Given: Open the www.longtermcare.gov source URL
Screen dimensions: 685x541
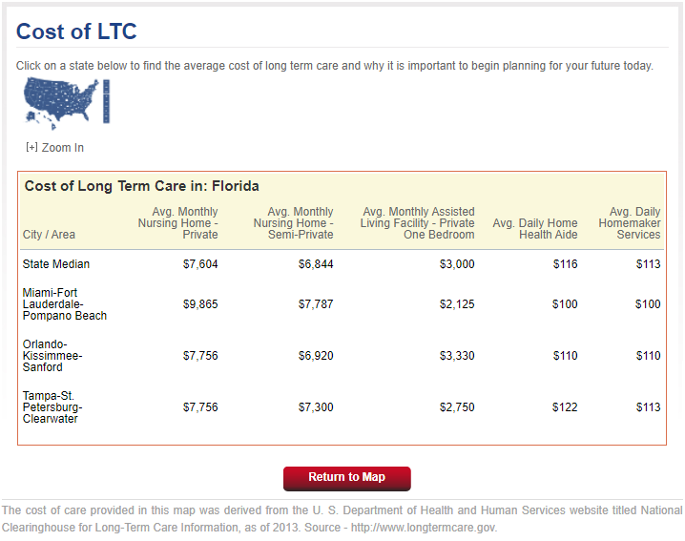Looking at the screenshot, I should point(424,528).
